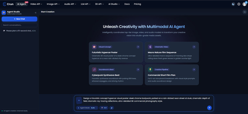Image resolution: width=248 pixels, height=114 pixels.
Task: Expand the Image API menu
Action: 53,4
